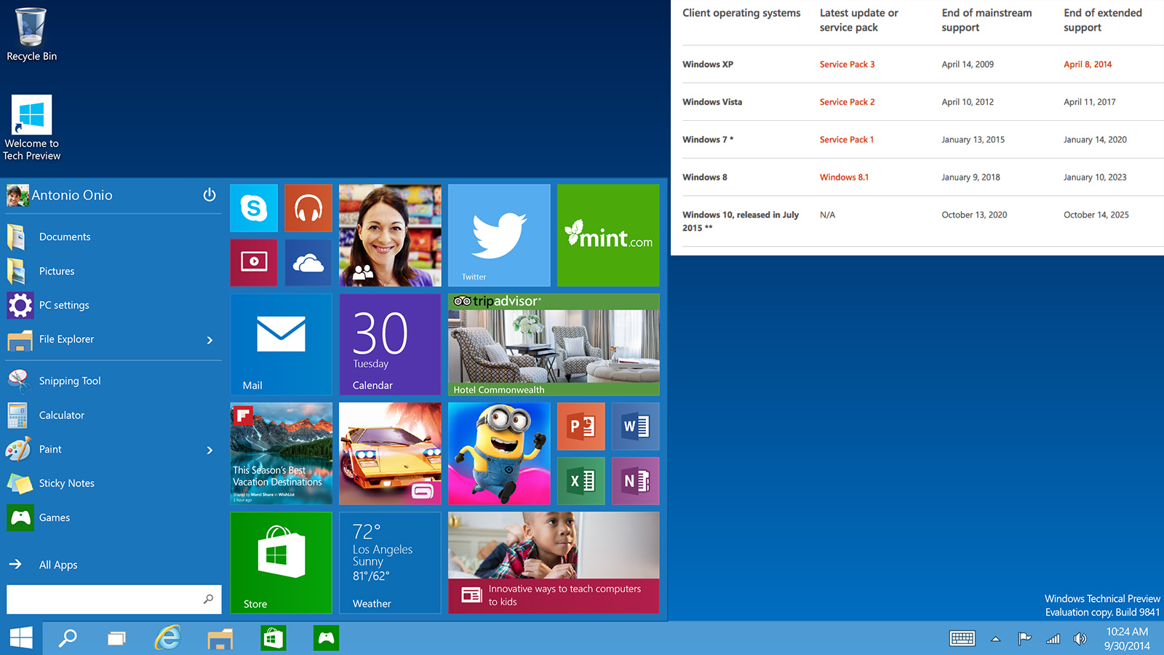1164x655 pixels.
Task: Expand the File Explorer submenu arrow
Action: 210,340
